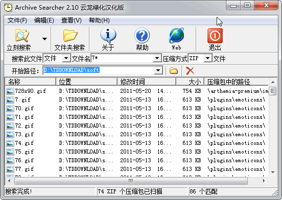Click the file icon of 75.gif
This screenshot has height=200, width=282.
point(10,152)
